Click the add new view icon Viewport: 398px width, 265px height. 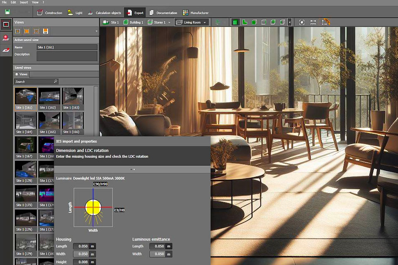coord(17,31)
